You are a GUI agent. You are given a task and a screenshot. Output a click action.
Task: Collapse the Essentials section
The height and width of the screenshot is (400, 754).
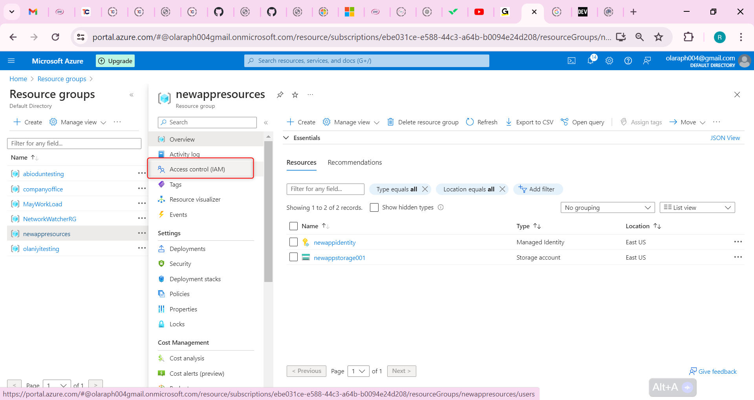[286, 138]
